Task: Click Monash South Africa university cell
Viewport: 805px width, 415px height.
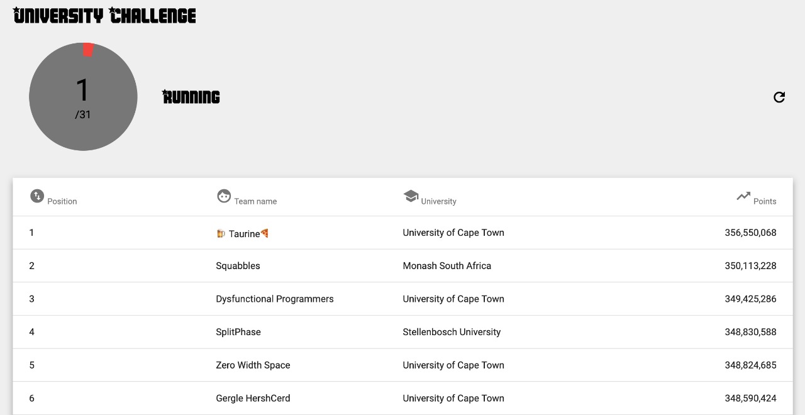Action: 447,266
